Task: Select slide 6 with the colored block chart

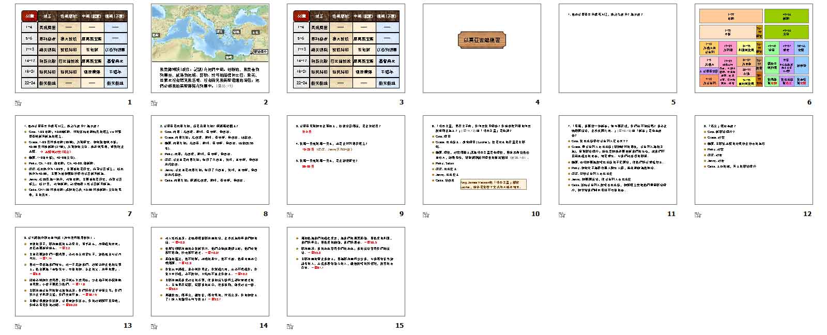Action: (x=754, y=48)
